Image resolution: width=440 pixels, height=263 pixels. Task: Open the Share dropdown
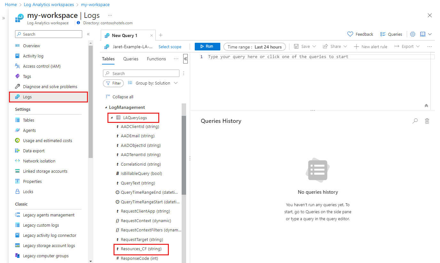point(335,47)
